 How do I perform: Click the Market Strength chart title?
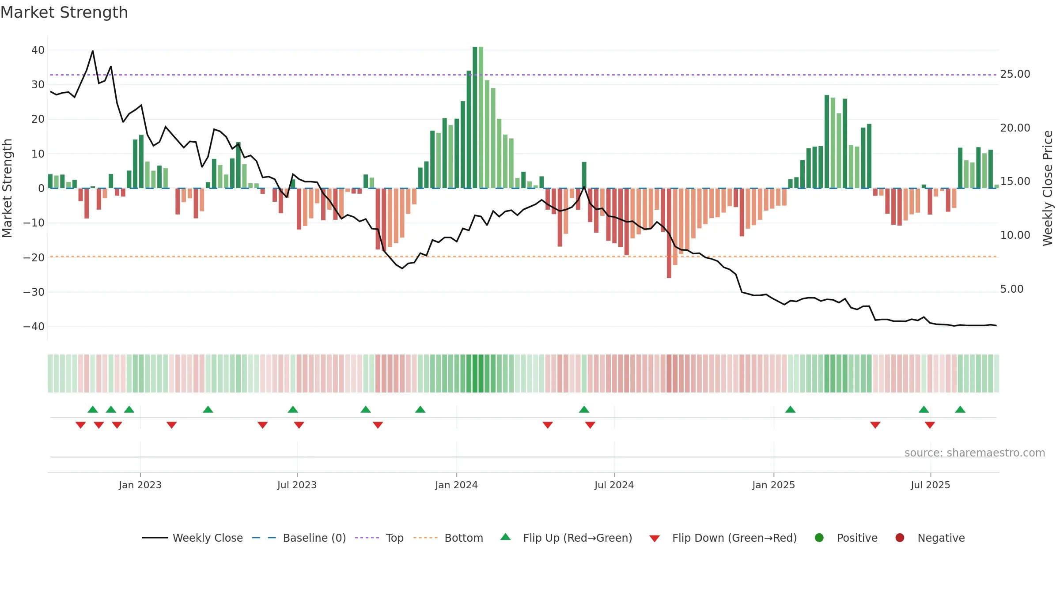64,12
